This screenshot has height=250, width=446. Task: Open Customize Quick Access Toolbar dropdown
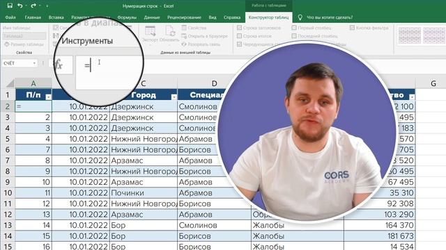[47, 6]
